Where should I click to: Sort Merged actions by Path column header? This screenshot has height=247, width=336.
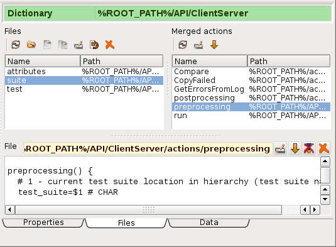[x=289, y=62]
